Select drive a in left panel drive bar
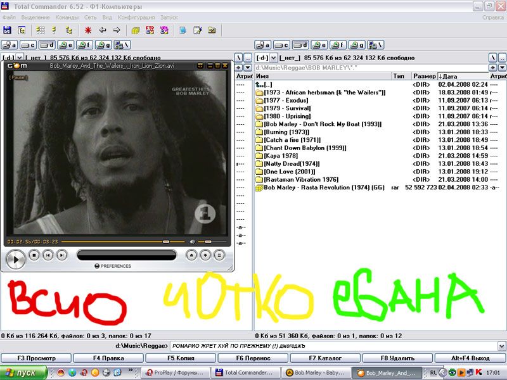 10,45
